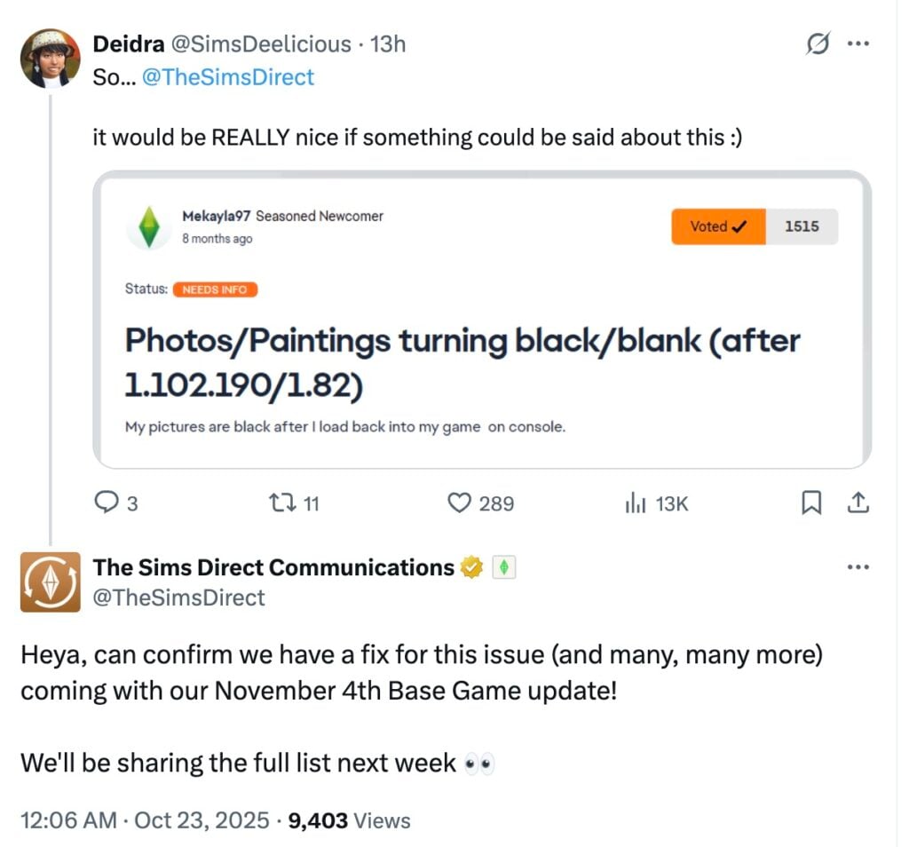Open more options on Sims Direct reply
Image resolution: width=909 pixels, height=847 pixels.
[858, 568]
